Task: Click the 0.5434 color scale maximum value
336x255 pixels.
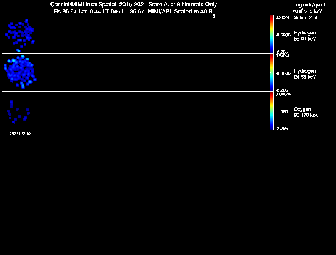Action: (282, 56)
